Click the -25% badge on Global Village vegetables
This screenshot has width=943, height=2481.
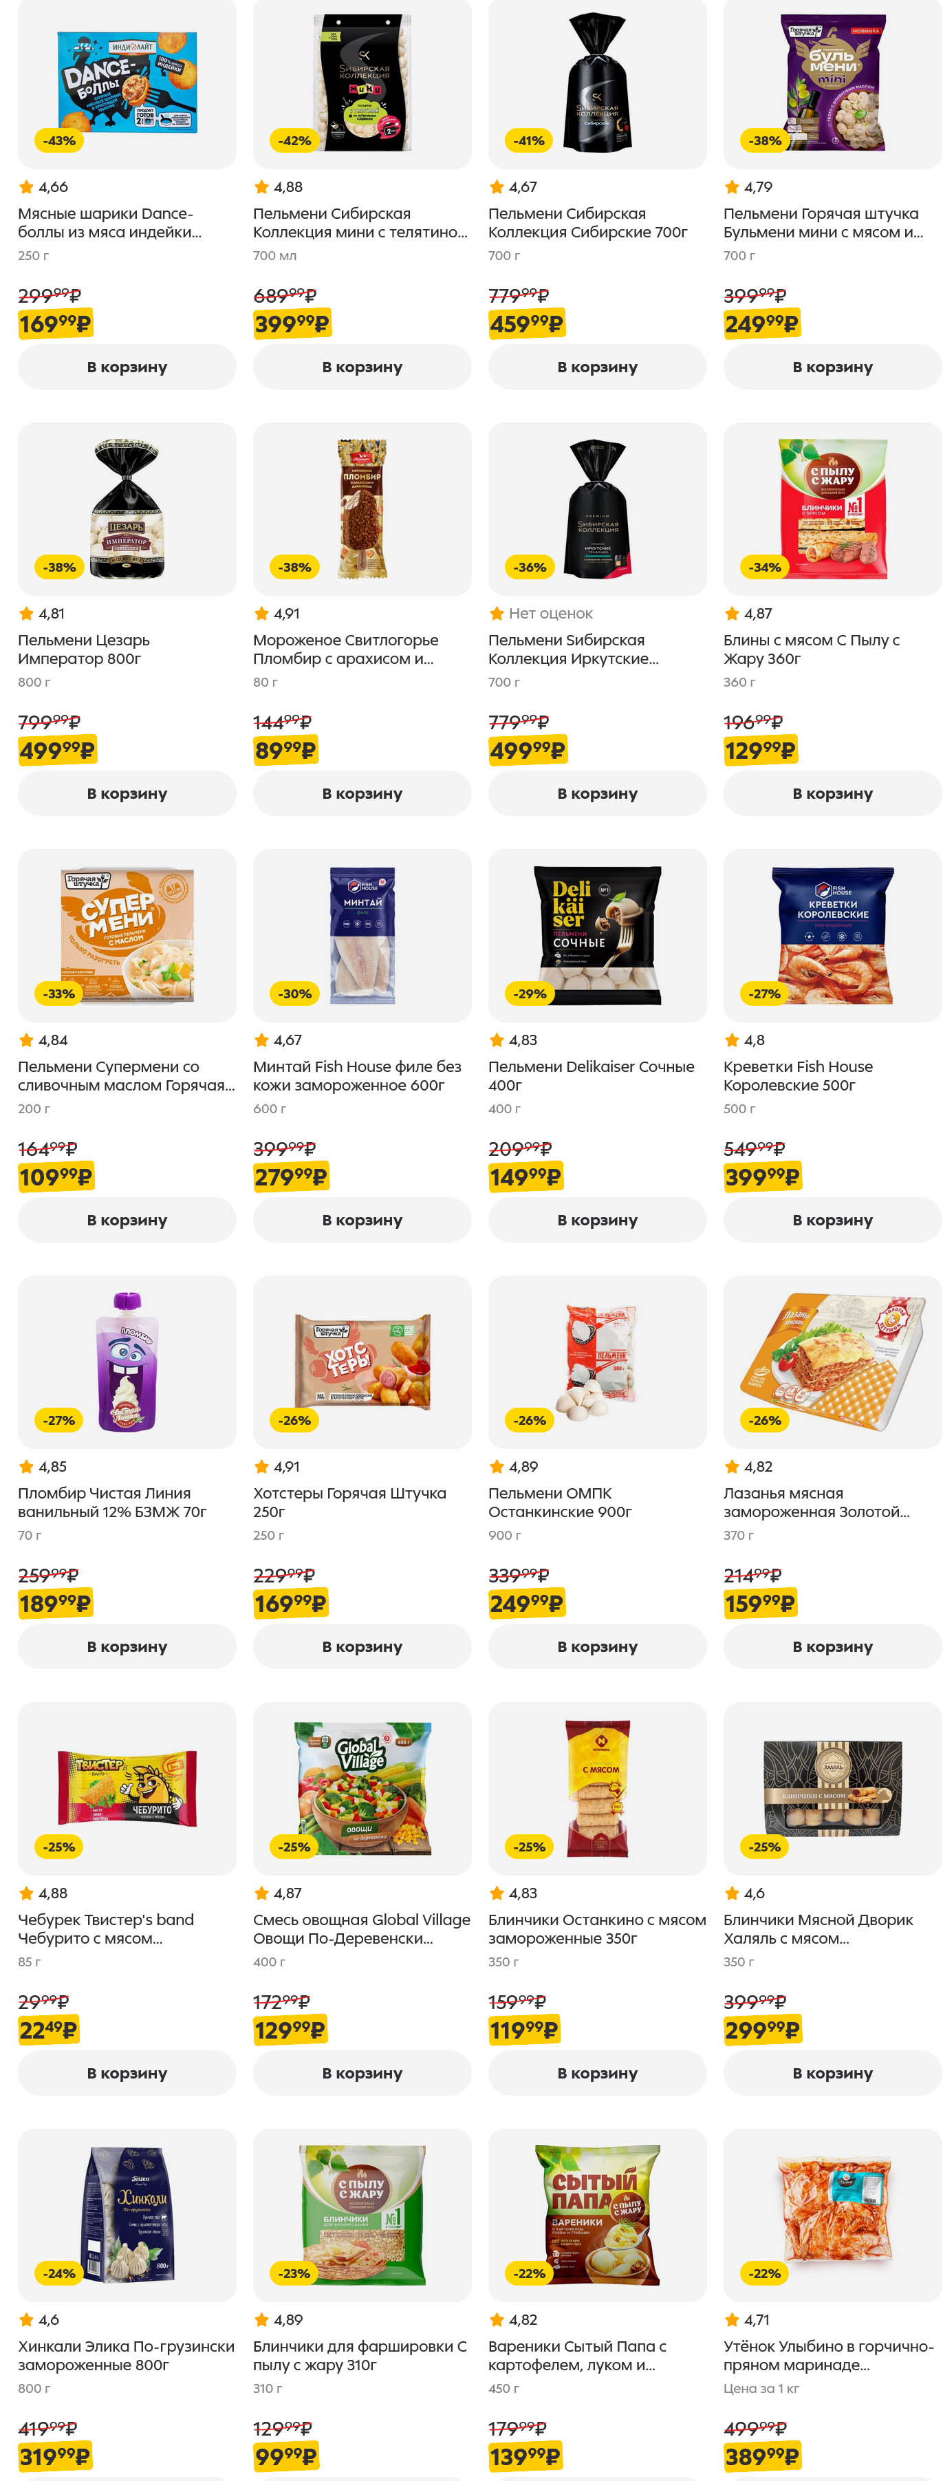(295, 1847)
